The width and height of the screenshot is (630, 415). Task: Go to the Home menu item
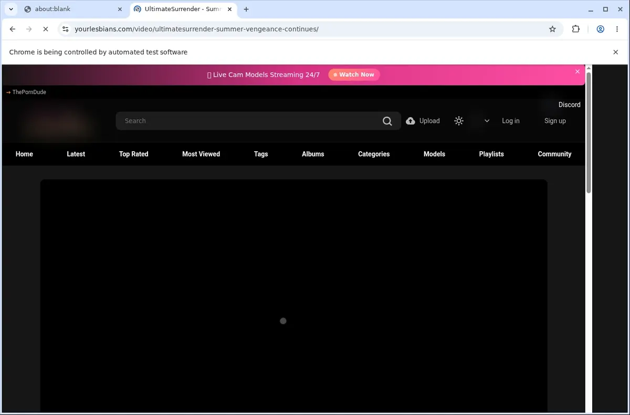point(24,154)
